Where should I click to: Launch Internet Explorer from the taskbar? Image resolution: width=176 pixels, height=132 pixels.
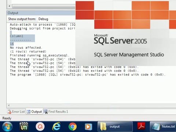tap(56, 126)
